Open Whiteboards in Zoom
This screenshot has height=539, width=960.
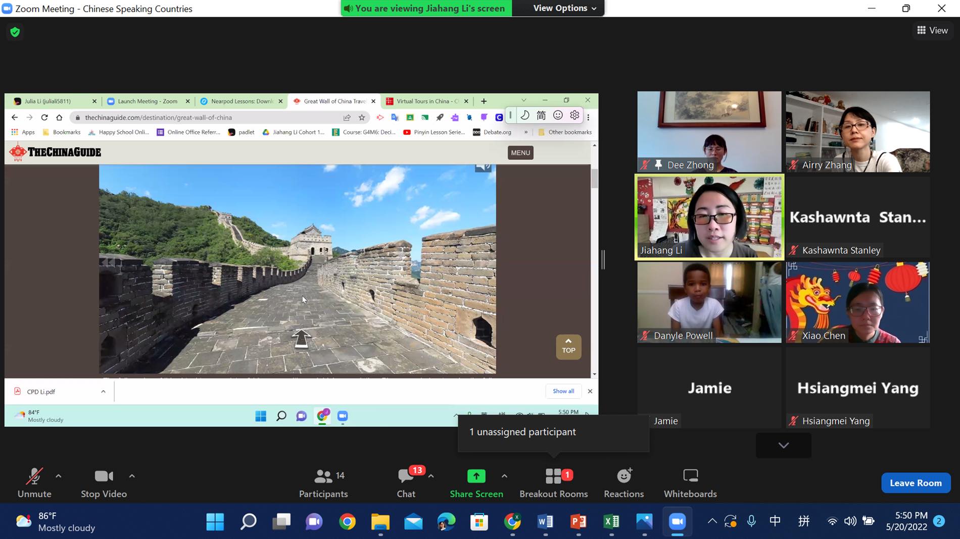pyautogui.click(x=690, y=483)
